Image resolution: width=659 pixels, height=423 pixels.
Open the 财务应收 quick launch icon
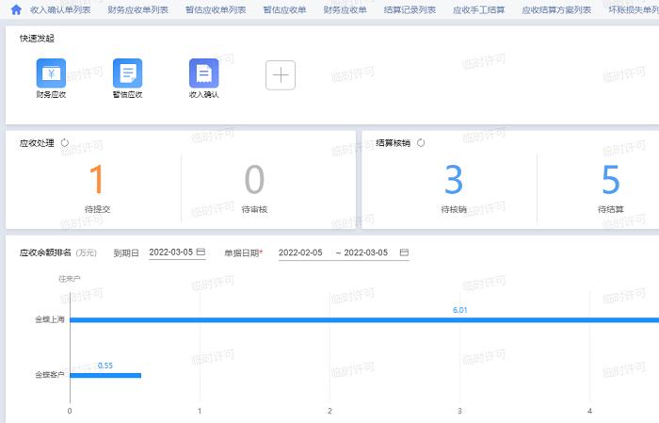tap(51, 73)
